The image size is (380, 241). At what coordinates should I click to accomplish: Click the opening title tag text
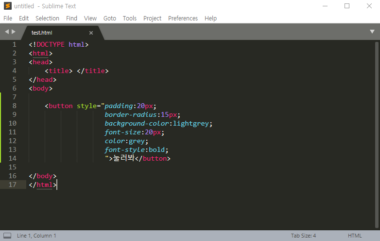(x=59, y=71)
